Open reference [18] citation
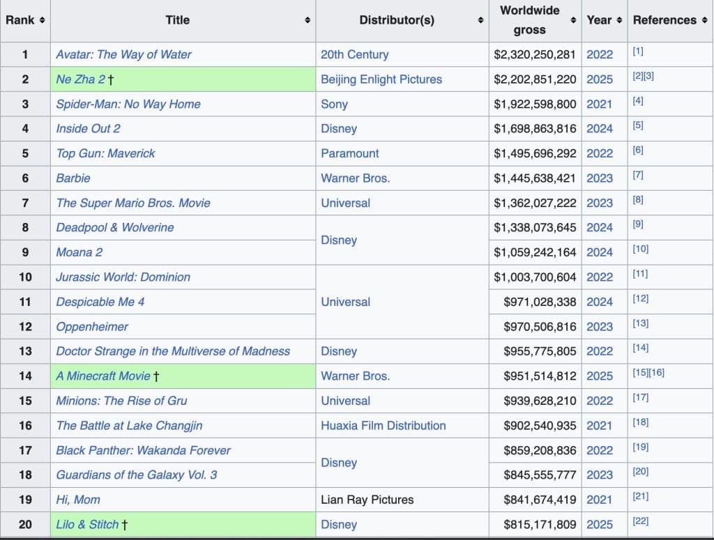714x540 pixels. pos(641,423)
